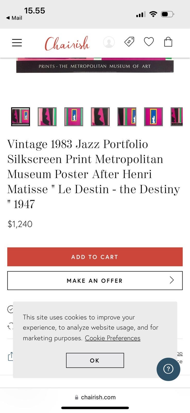Go back to Mail app
Viewport: 190px width, 413px height.
(x=14, y=18)
